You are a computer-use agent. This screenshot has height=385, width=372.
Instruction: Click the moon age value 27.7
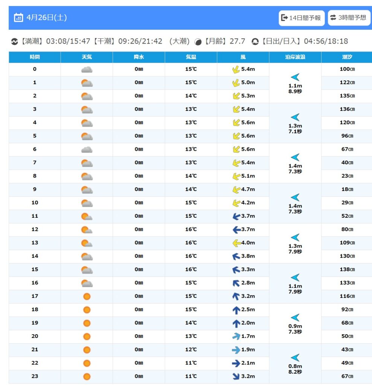[237, 41]
